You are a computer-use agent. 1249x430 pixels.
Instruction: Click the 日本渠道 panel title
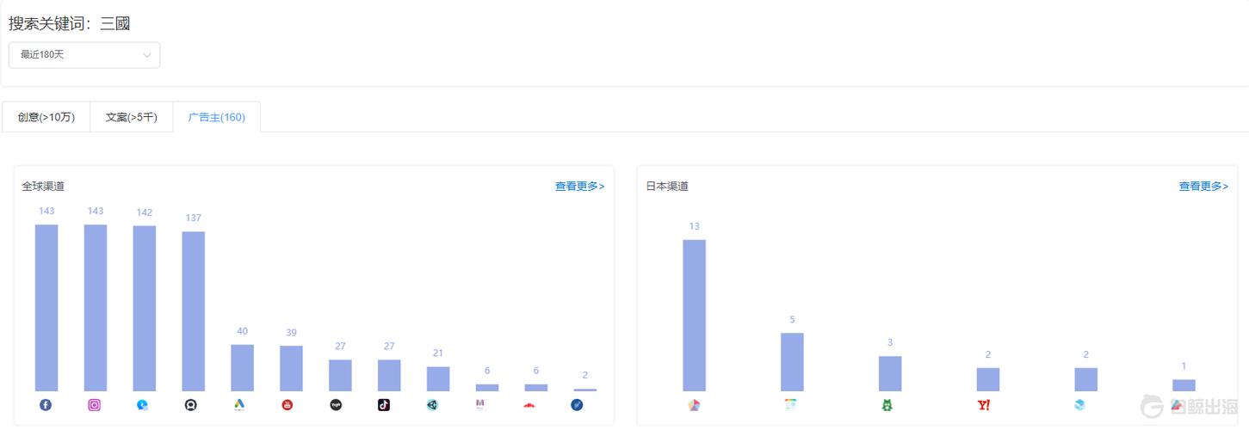pos(667,186)
